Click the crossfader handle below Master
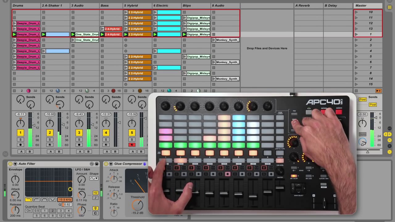Viewport: 395px width, 222px height. click(368, 151)
